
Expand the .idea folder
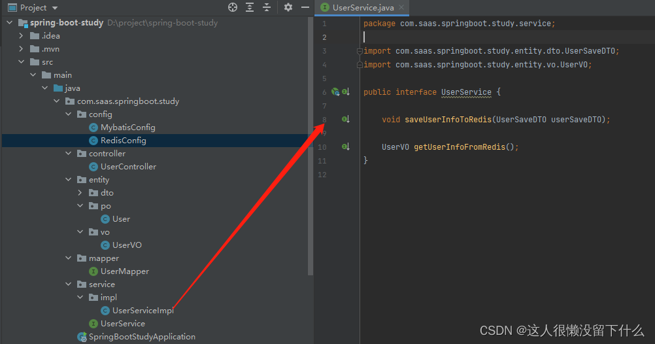[22, 36]
